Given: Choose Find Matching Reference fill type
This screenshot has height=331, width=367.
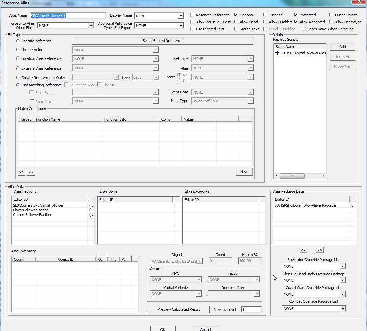Looking at the screenshot, I should 18,85.
